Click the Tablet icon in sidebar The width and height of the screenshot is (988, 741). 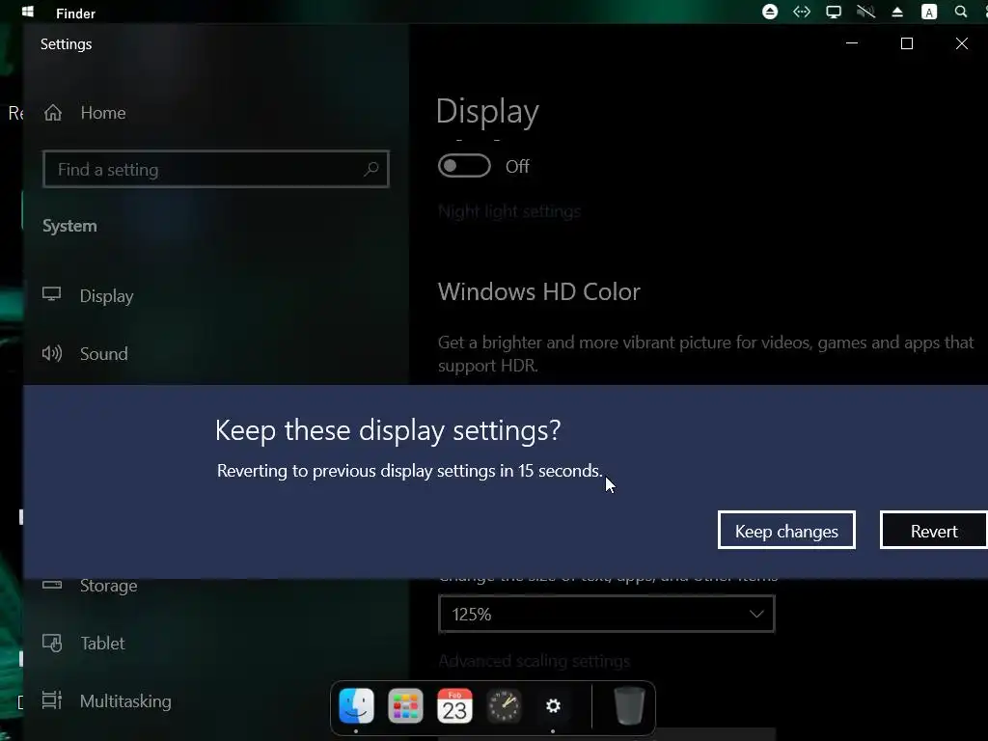(52, 643)
